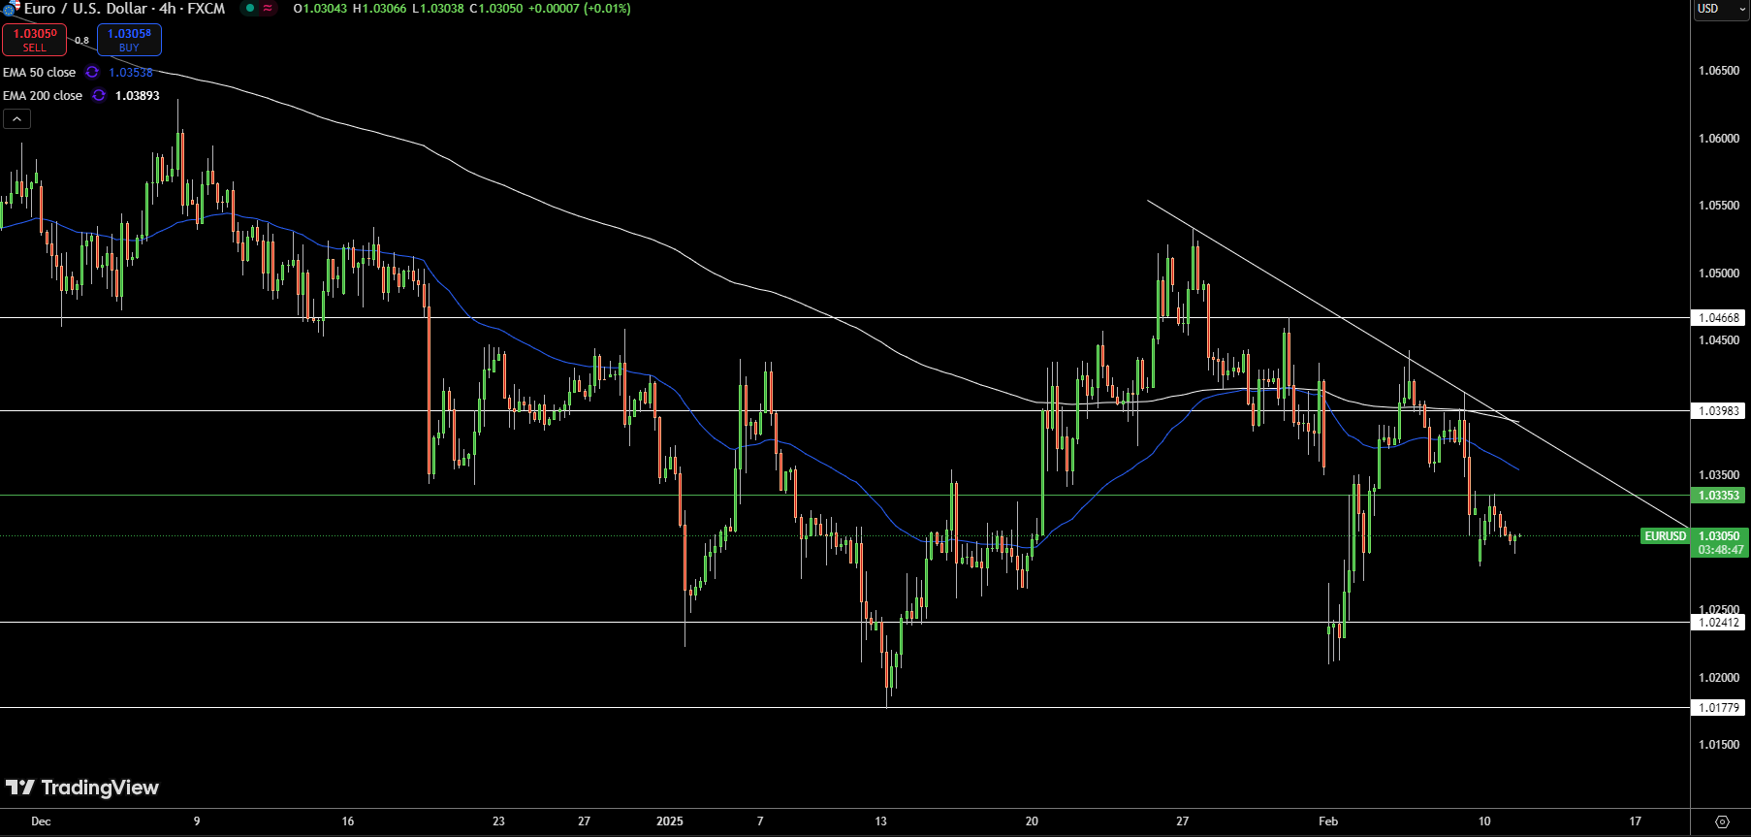The height and width of the screenshot is (837, 1751).
Task: Click the green EURUSD symbol tag
Action: (x=1665, y=536)
